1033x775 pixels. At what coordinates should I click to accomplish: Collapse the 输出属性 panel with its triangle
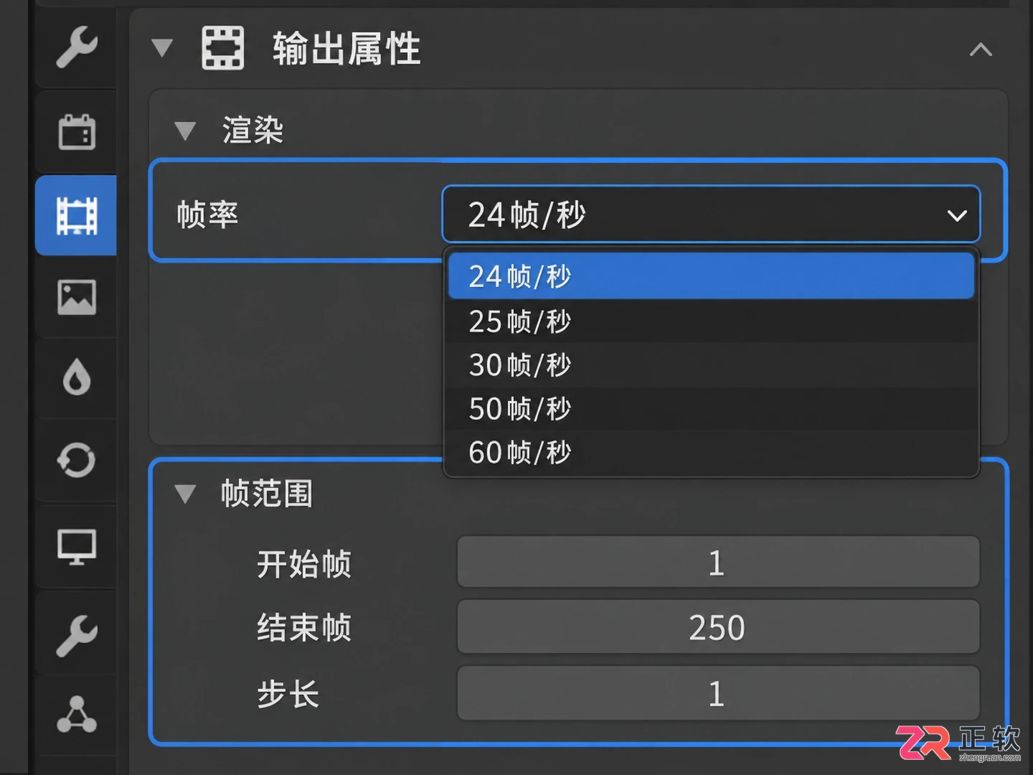[x=163, y=48]
